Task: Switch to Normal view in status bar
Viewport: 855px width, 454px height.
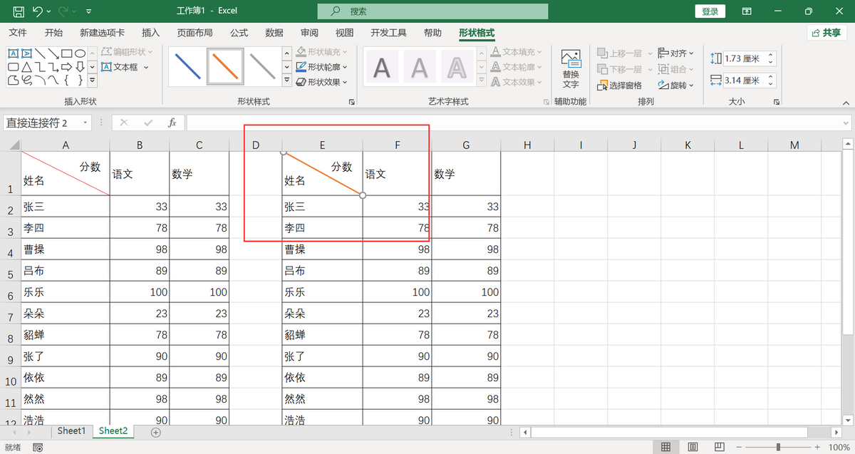Action: [x=665, y=447]
